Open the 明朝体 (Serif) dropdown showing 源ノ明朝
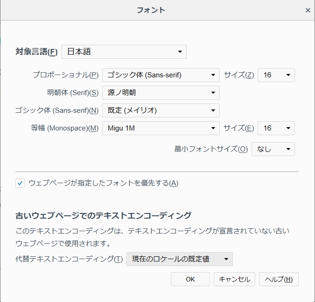The image size is (315, 302). point(161,93)
